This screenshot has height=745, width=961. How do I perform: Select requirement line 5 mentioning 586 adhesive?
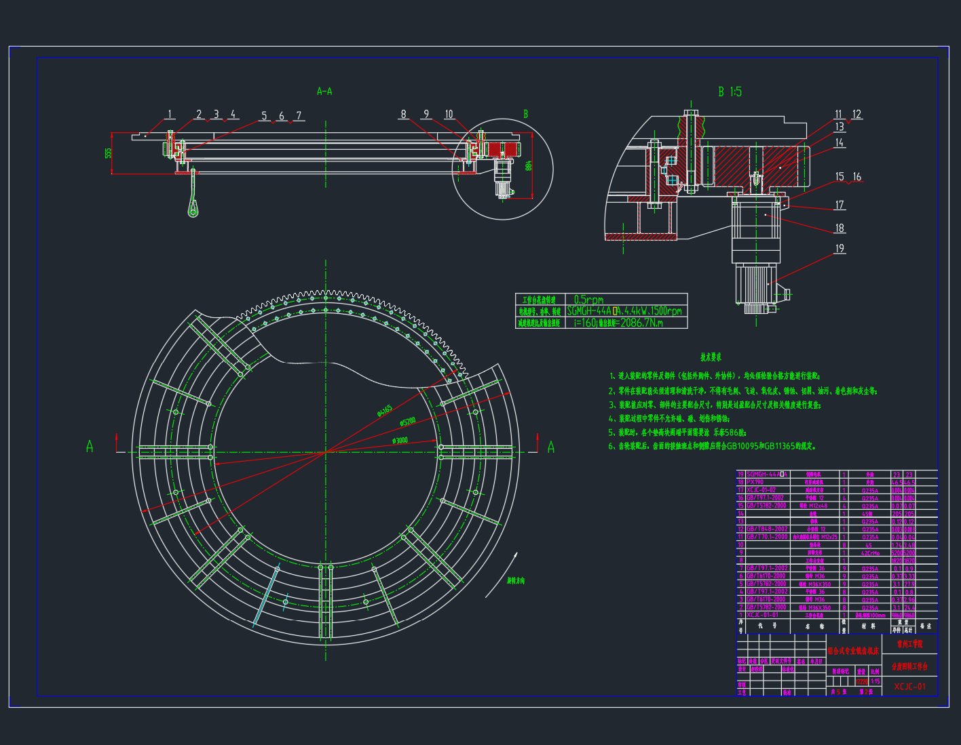tap(677, 432)
